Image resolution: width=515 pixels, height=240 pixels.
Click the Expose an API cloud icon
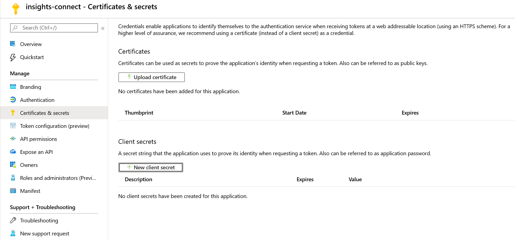coord(13,152)
